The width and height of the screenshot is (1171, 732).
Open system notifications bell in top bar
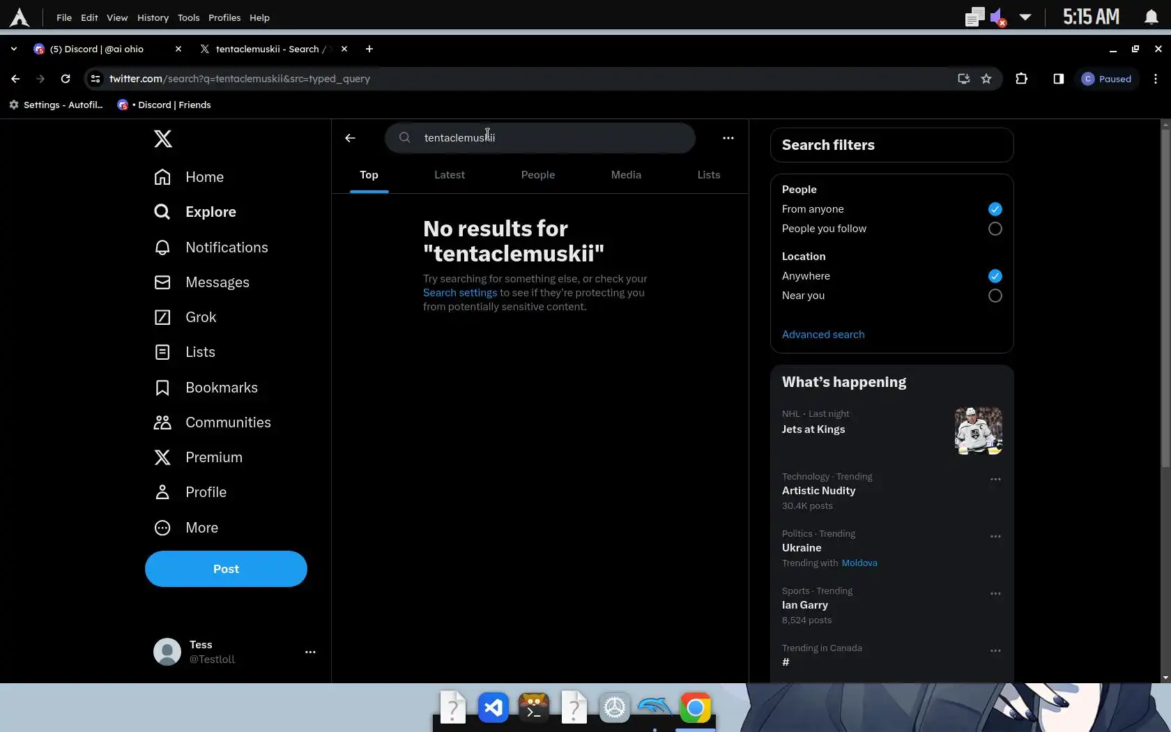(x=1151, y=17)
